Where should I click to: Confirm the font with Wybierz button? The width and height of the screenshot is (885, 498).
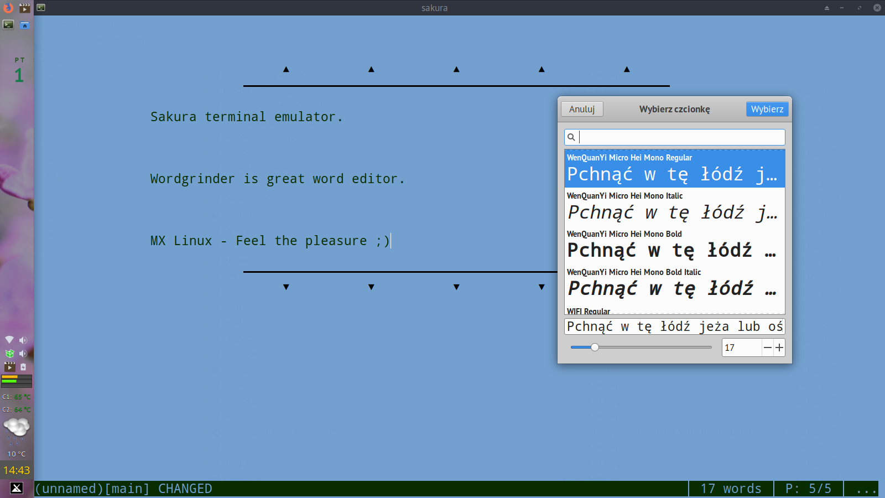[x=767, y=109]
